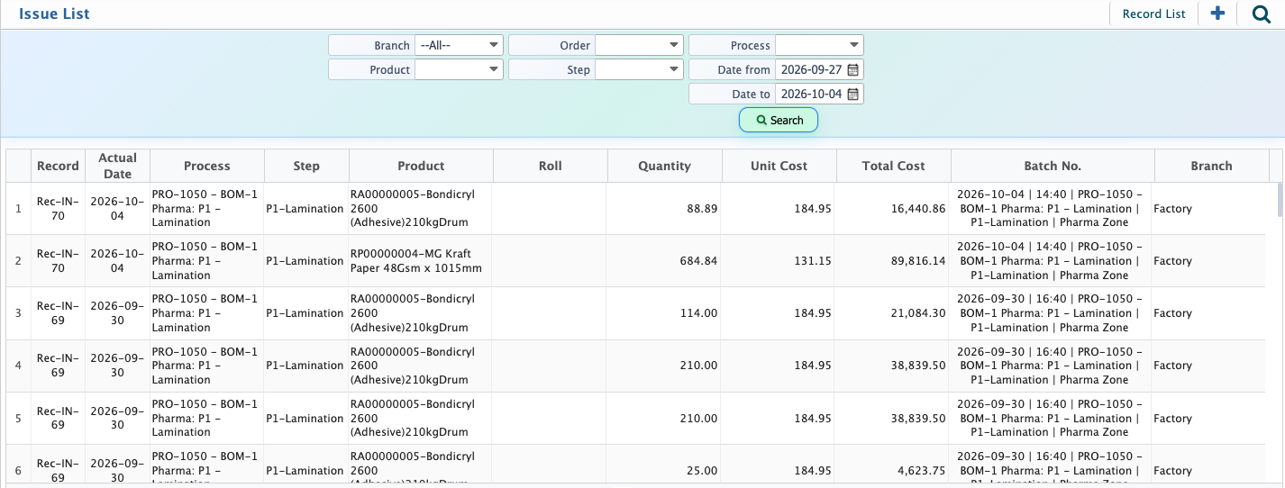Click the table vertical scrollbar
This screenshot has height=488, width=1285.
coord(1280,333)
